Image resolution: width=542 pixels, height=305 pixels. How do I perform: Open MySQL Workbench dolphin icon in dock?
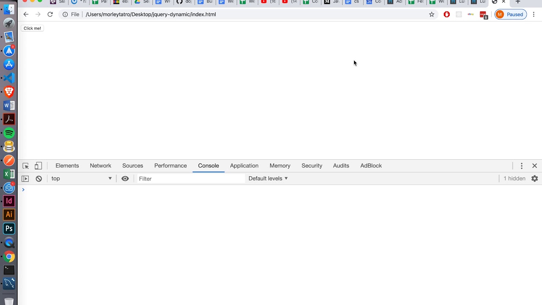[9, 283]
